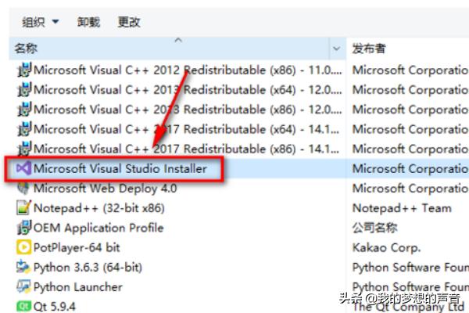Image resolution: width=469 pixels, height=313 pixels.
Task: Click the Notepad++ application icon
Action: click(x=23, y=208)
